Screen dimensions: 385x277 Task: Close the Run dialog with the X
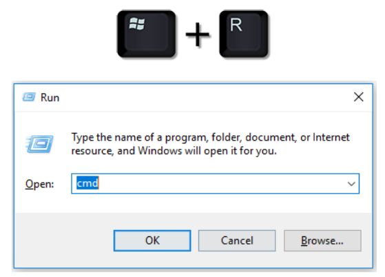point(358,97)
